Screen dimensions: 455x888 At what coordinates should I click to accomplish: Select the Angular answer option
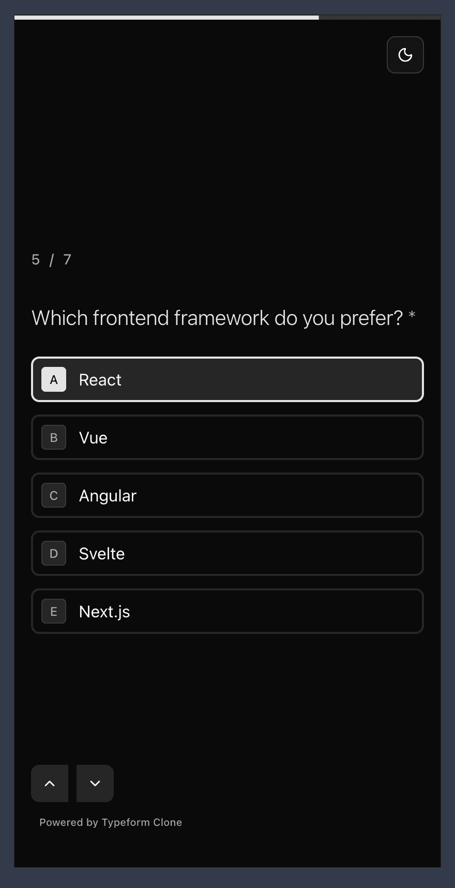(x=228, y=495)
